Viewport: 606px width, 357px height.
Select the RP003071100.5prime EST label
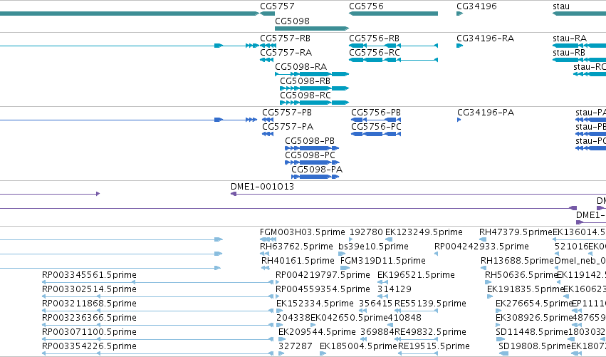[89, 333]
